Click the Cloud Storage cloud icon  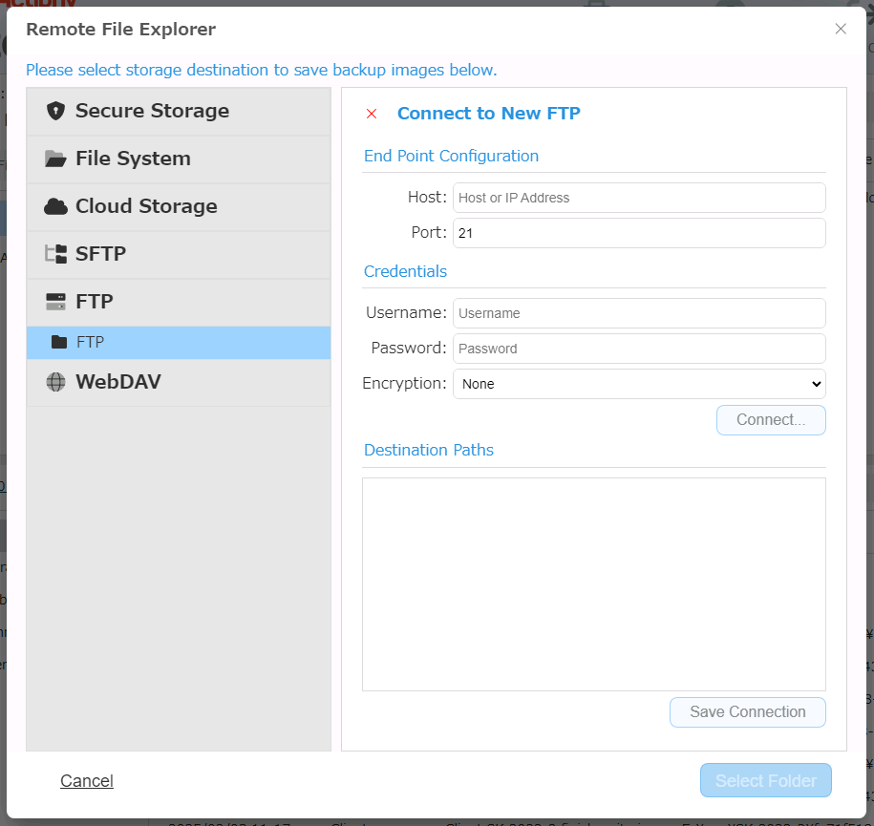55,206
